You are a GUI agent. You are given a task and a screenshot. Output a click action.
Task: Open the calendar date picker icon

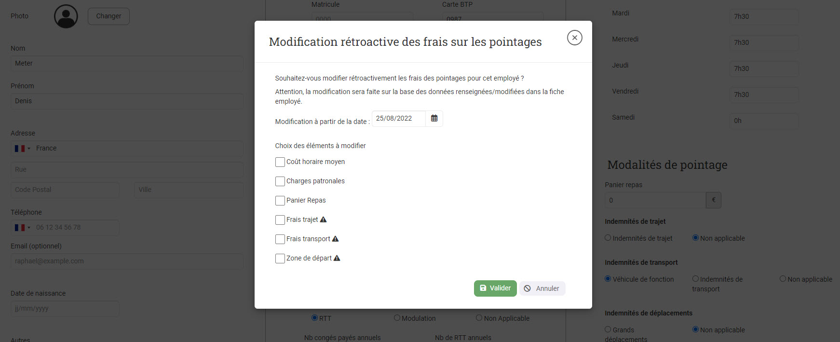(x=434, y=118)
